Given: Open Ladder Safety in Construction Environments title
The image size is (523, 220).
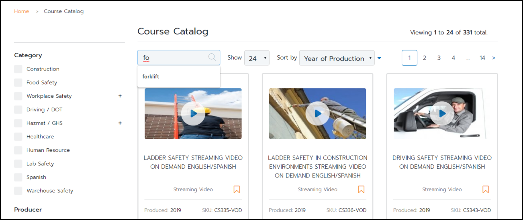Looking at the screenshot, I should tap(317, 167).
